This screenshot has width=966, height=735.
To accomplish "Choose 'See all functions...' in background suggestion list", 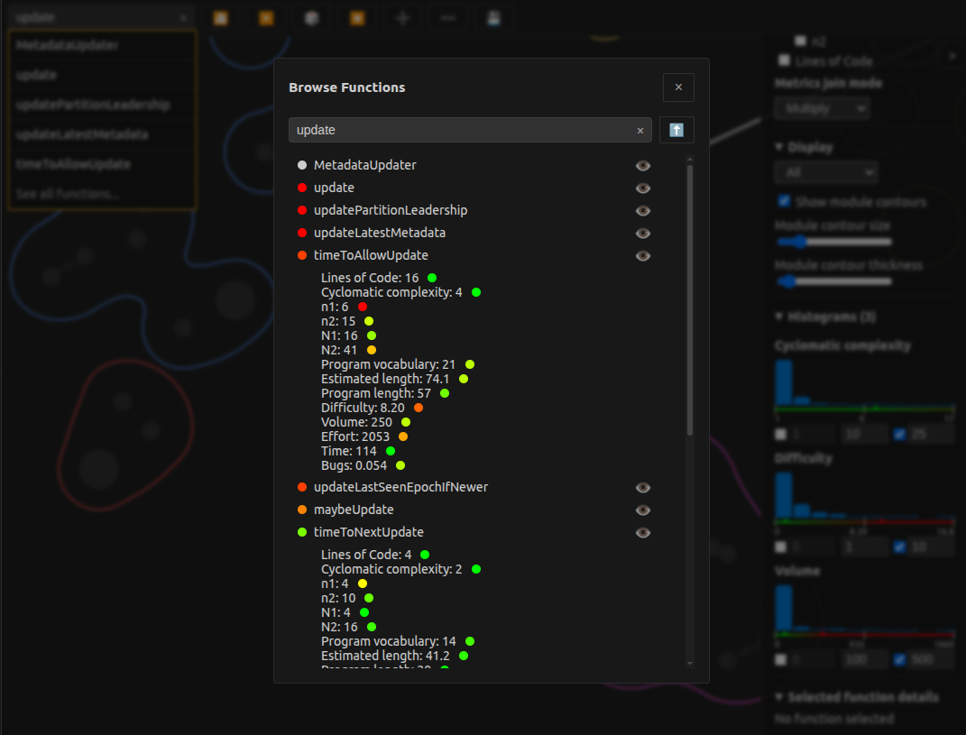I will tap(102, 194).
